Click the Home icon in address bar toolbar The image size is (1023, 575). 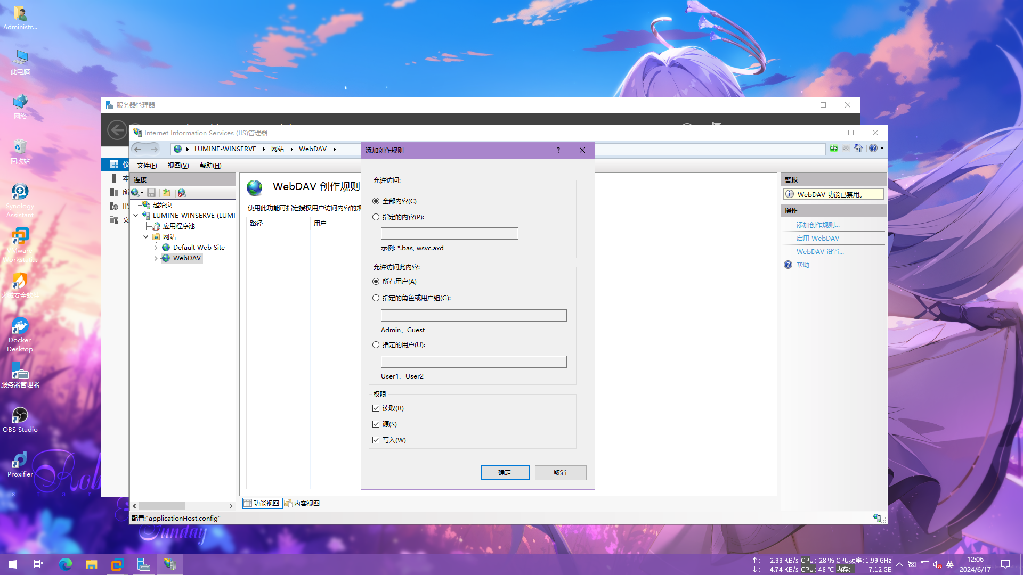pyautogui.click(x=858, y=149)
